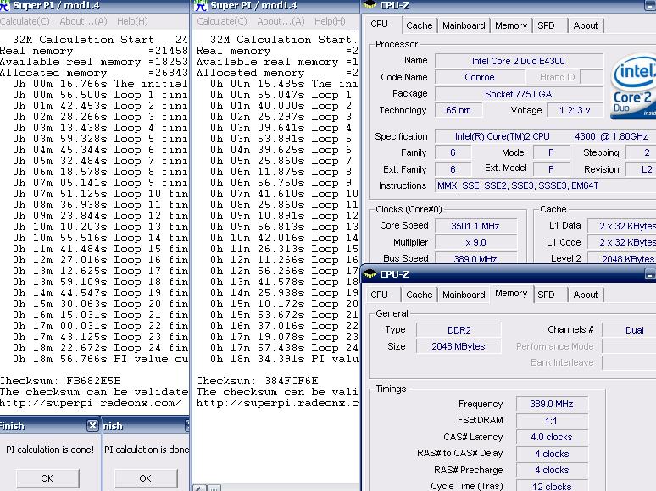656x491 pixels.
Task: Switch to Cache tab in lower CPU-Z window
Action: coord(420,295)
